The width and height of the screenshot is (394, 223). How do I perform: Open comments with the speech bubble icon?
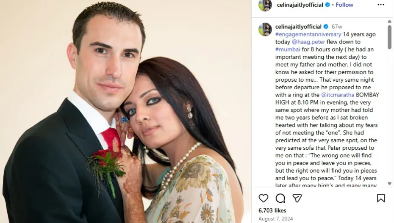(280, 198)
